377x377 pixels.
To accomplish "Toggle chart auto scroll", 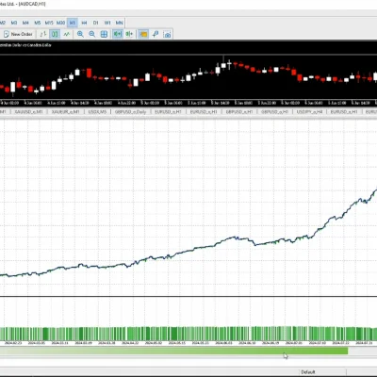I will click(118, 34).
